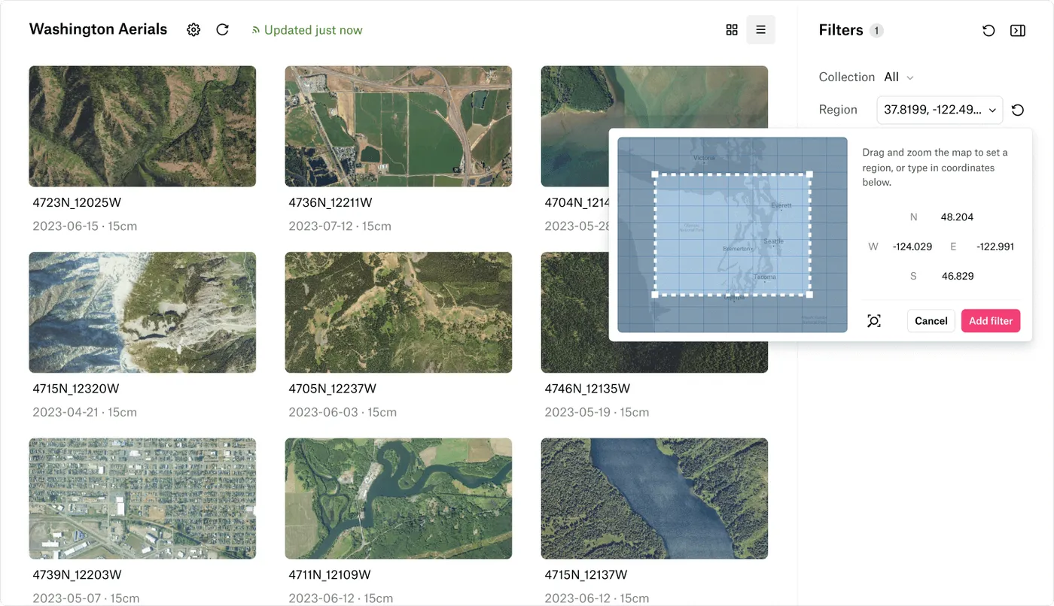Click the fit-to-region focus icon

(874, 321)
